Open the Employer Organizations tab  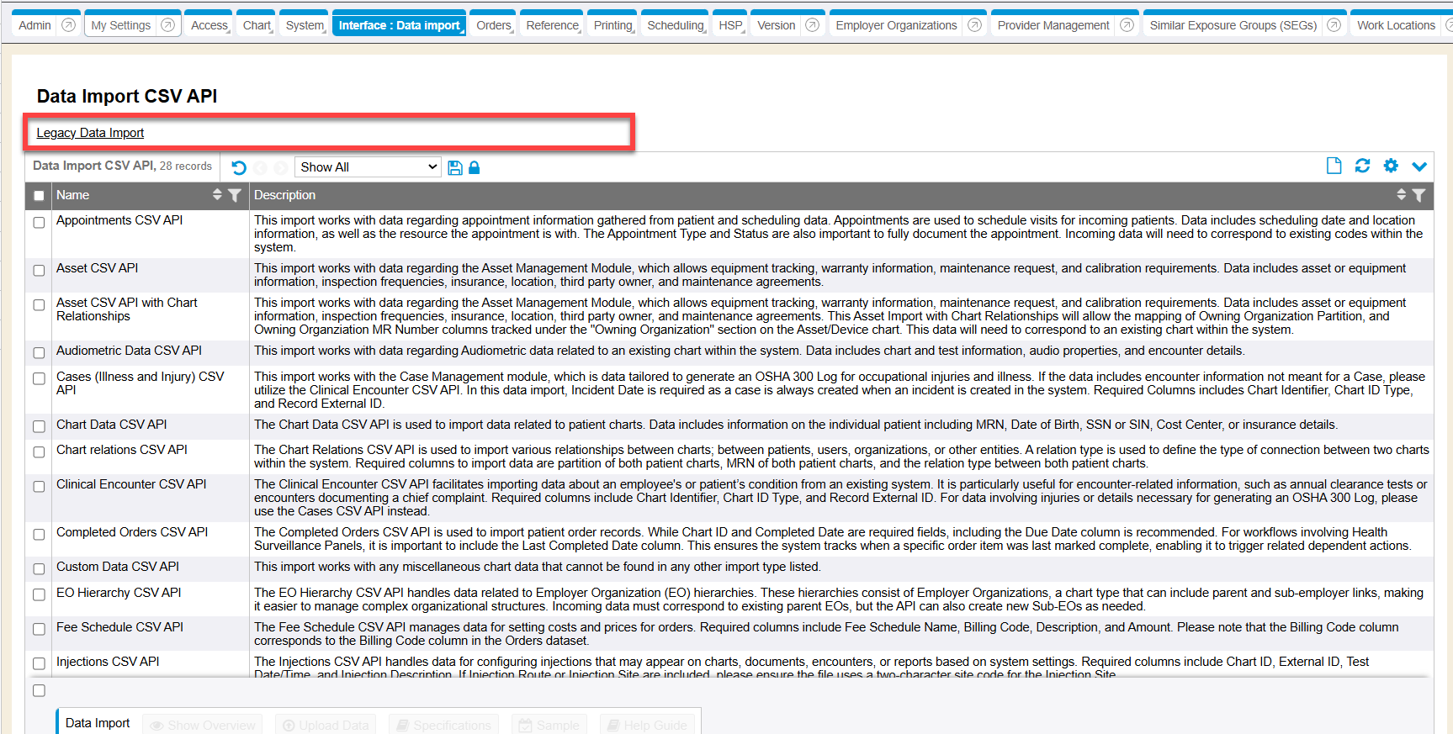click(896, 25)
